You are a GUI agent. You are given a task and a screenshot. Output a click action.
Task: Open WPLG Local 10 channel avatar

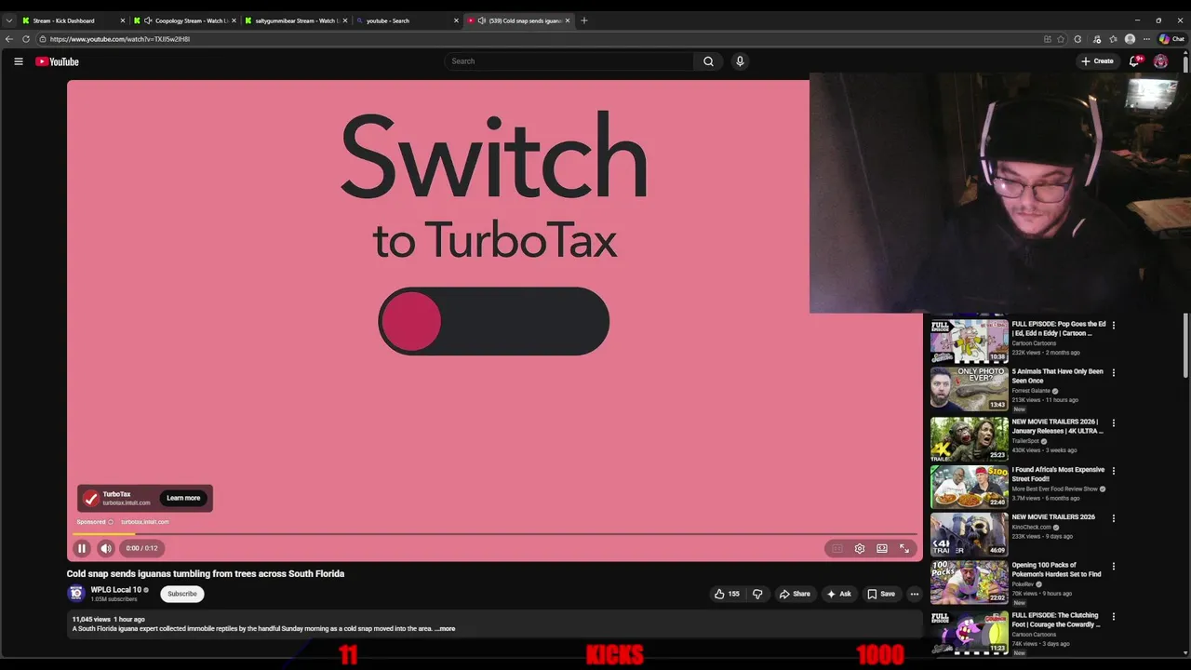pos(76,594)
